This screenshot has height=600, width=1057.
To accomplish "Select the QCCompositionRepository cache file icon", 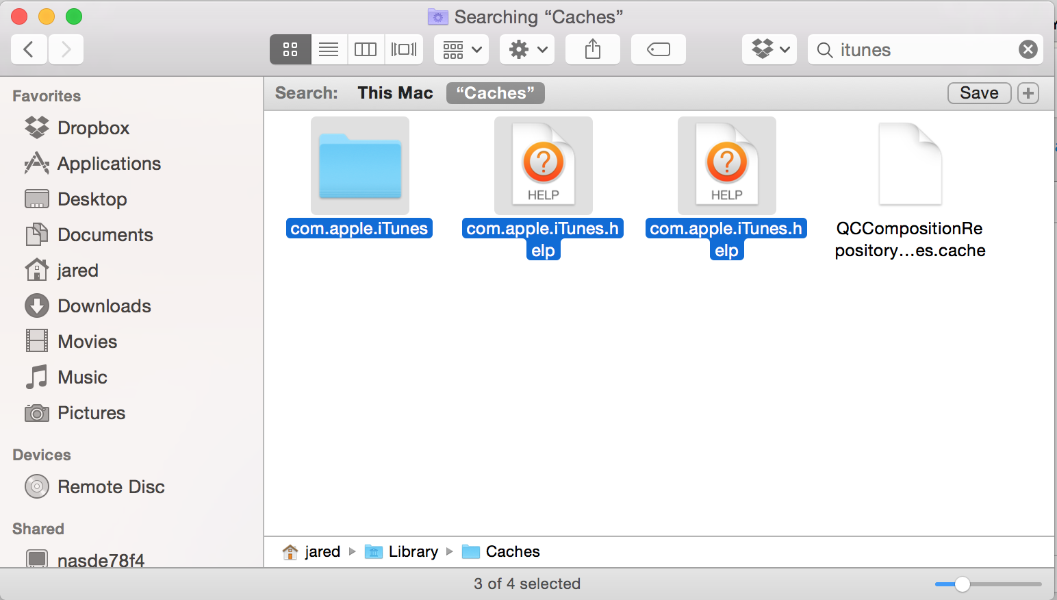I will pos(910,164).
